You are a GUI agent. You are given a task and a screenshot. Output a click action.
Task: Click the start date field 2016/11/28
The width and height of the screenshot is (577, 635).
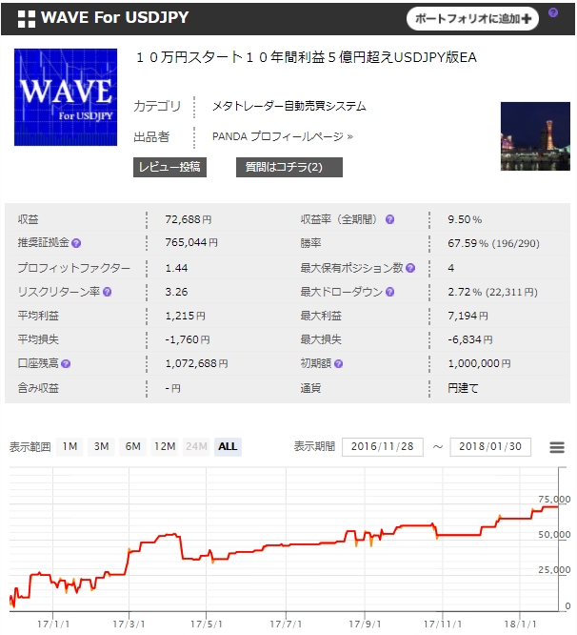tap(382, 447)
